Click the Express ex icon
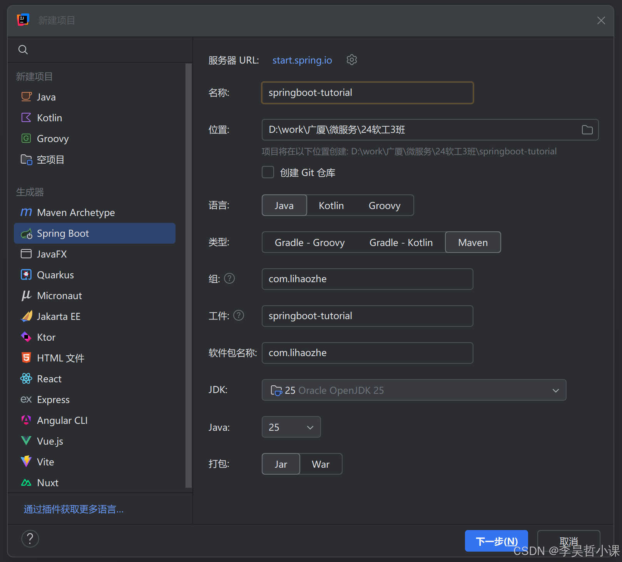Image resolution: width=622 pixels, height=562 pixels. pyautogui.click(x=26, y=399)
